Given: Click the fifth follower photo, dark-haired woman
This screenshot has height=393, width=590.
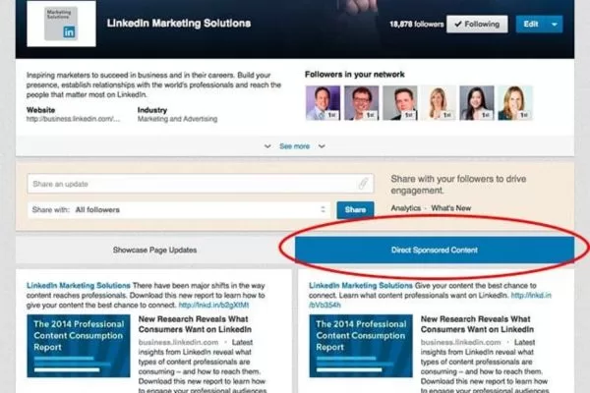Looking at the screenshot, I should tap(477, 102).
